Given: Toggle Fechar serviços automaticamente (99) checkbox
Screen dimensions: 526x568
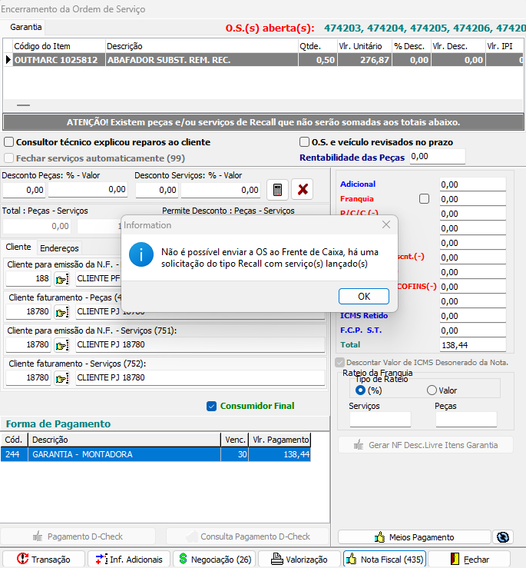Looking at the screenshot, I should point(8,158).
